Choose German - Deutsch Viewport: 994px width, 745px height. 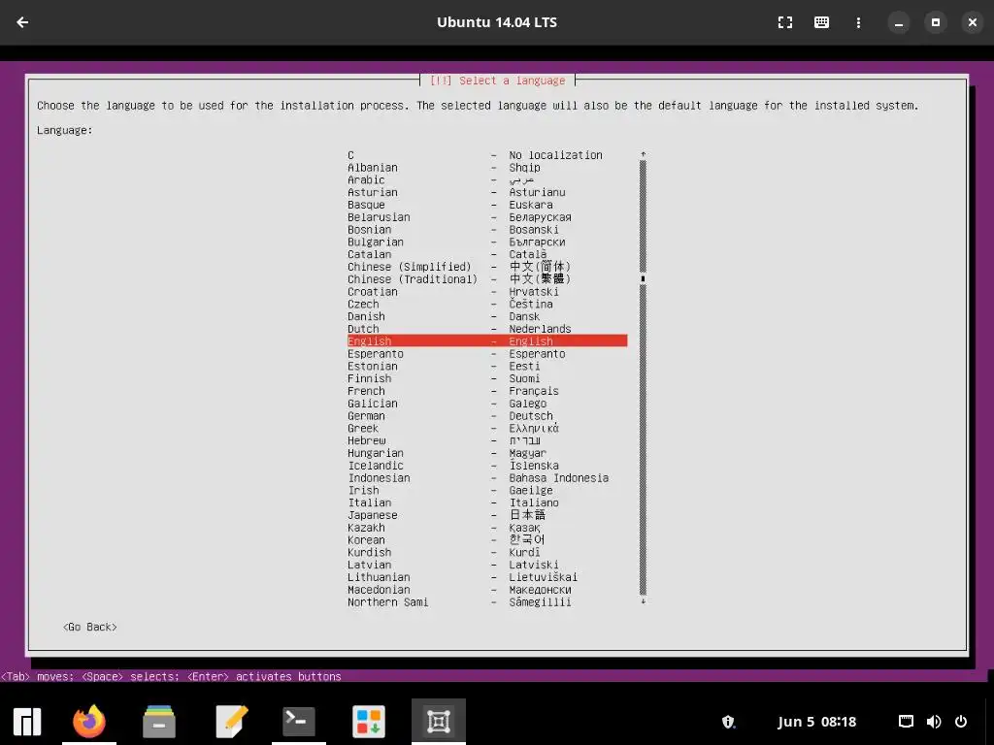487,415
